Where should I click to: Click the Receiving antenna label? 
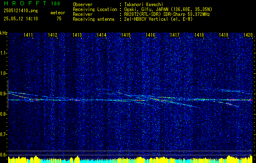pyautogui.click(x=94, y=19)
